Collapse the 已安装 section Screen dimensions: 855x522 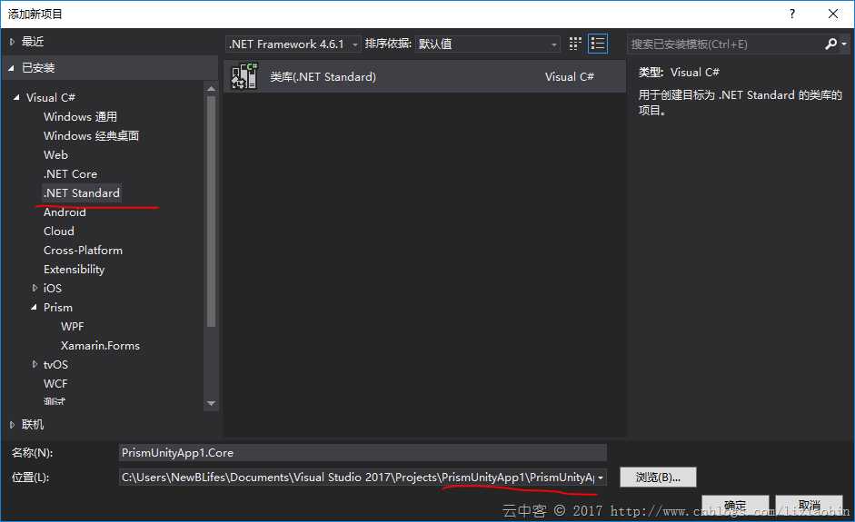click(x=12, y=68)
